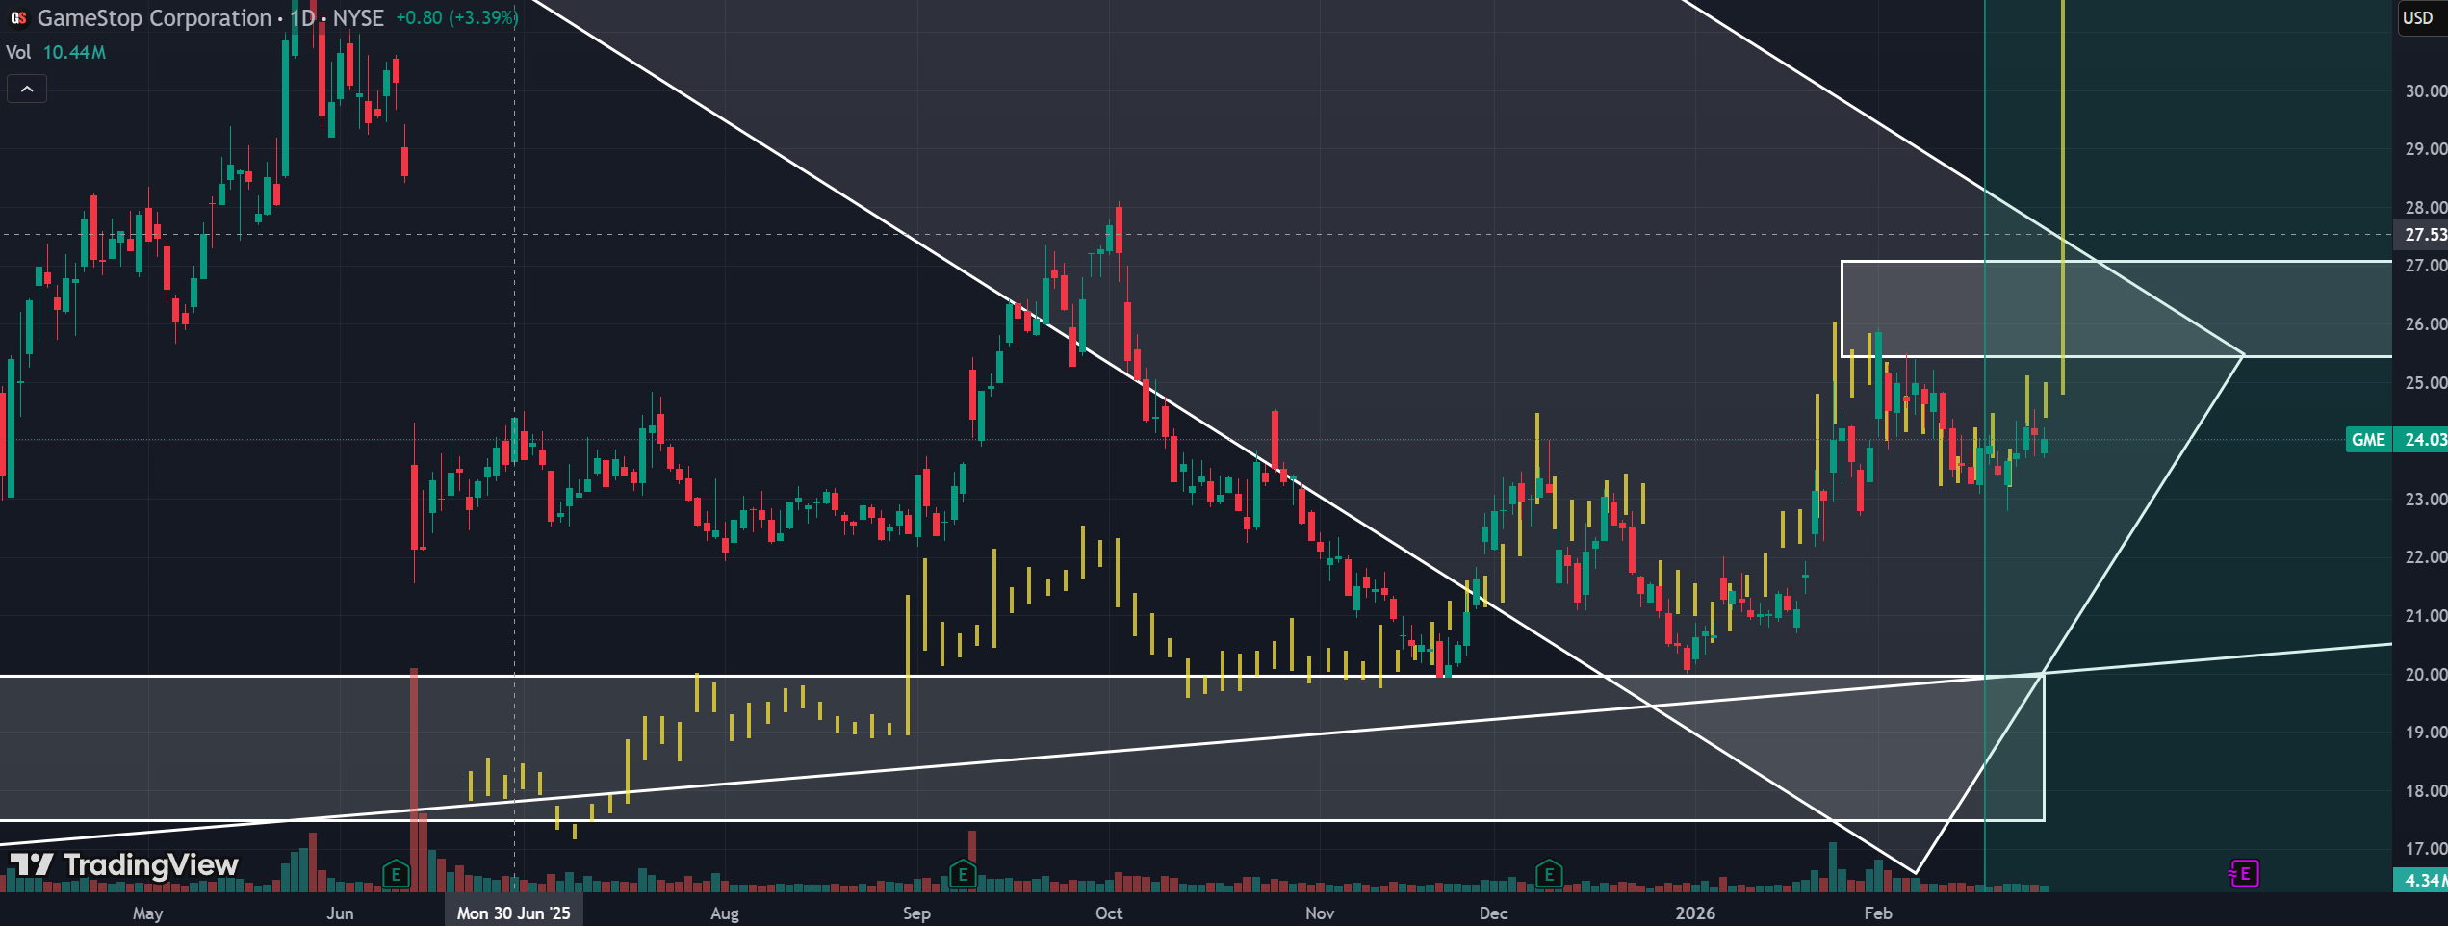Click the Feb label on the time axis
Viewport: 2448px width, 926px height.
tap(1878, 913)
